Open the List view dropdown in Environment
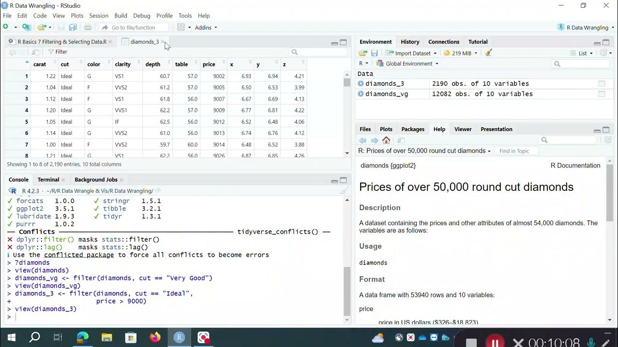Viewport: 618px width, 347px height. click(x=581, y=53)
